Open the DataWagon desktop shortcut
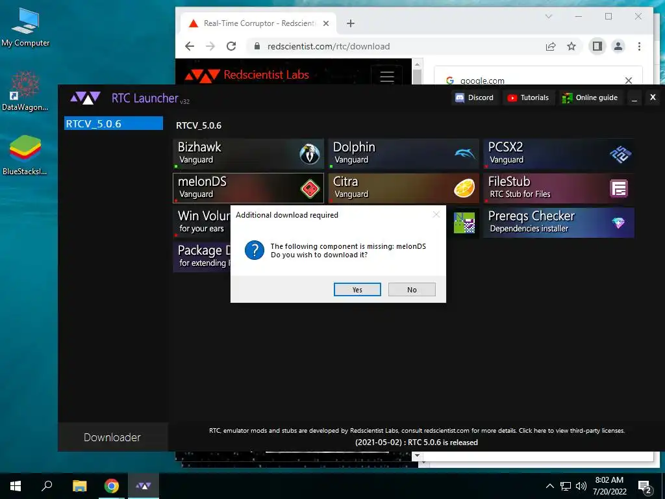This screenshot has width=665, height=499. pos(25,92)
